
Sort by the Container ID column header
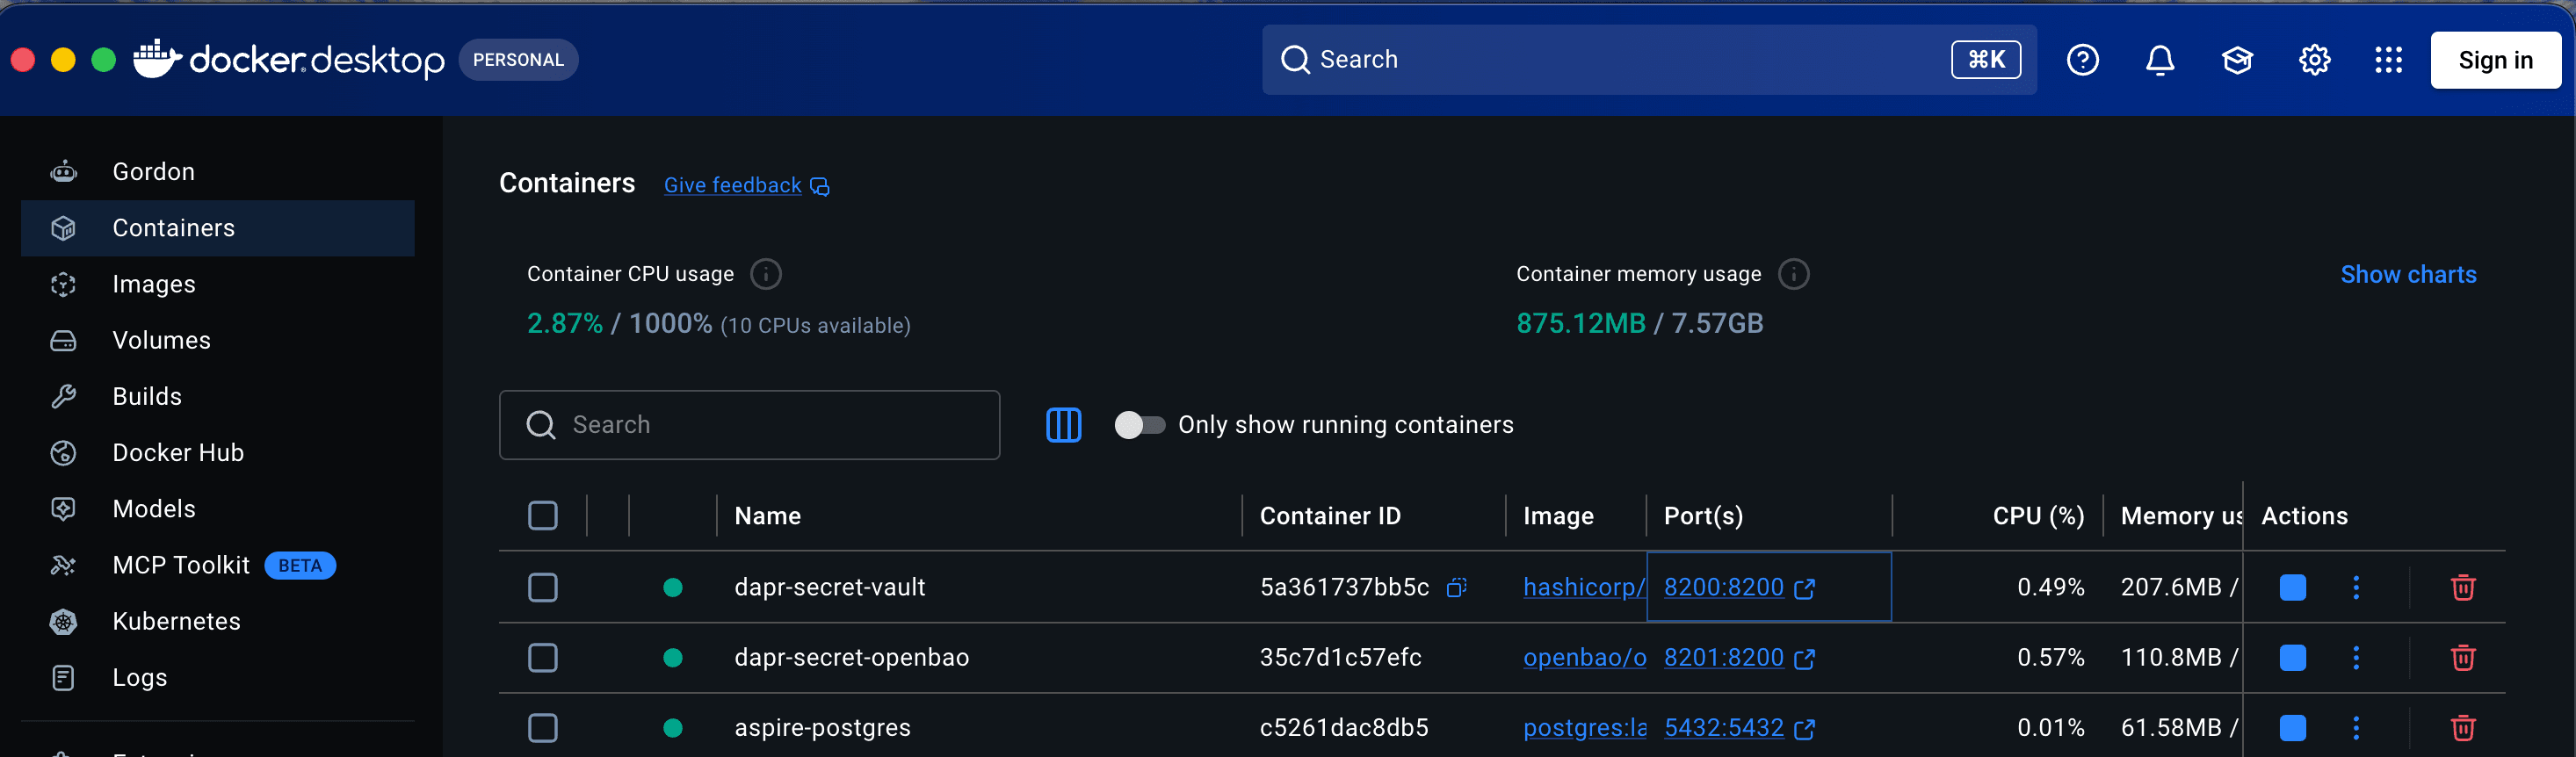[1330, 516]
